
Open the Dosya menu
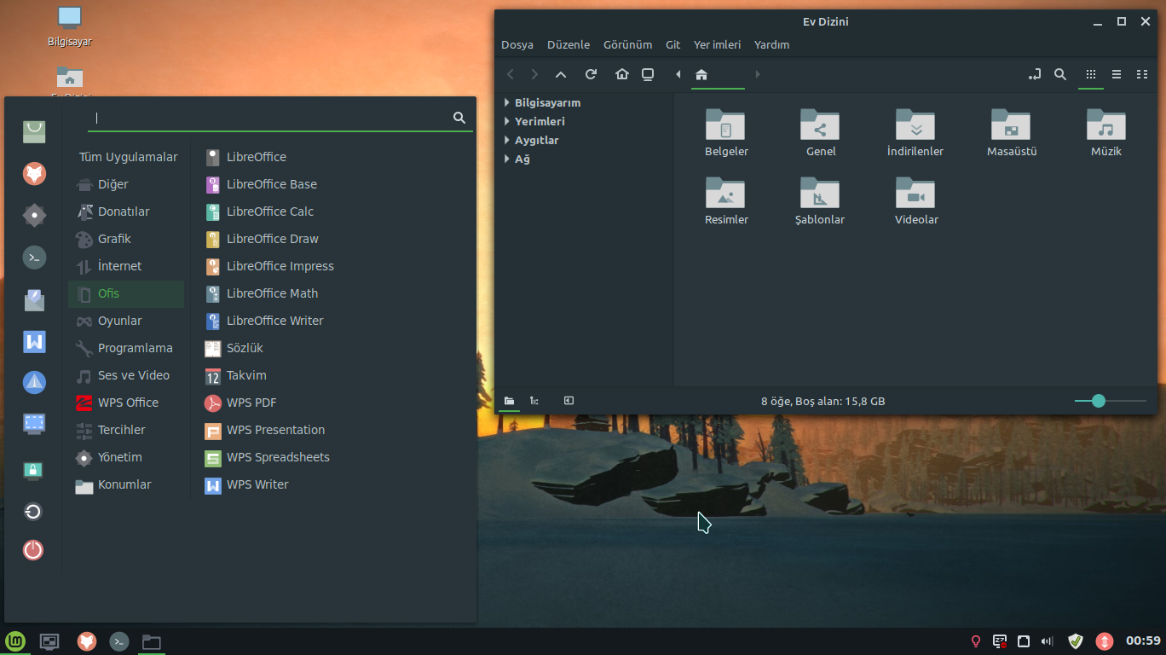[517, 44]
